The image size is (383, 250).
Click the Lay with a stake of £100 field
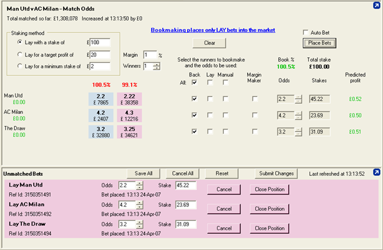pos(100,42)
